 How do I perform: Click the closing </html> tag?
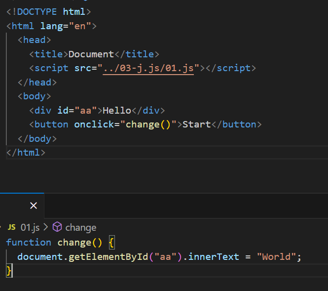[x=26, y=153]
